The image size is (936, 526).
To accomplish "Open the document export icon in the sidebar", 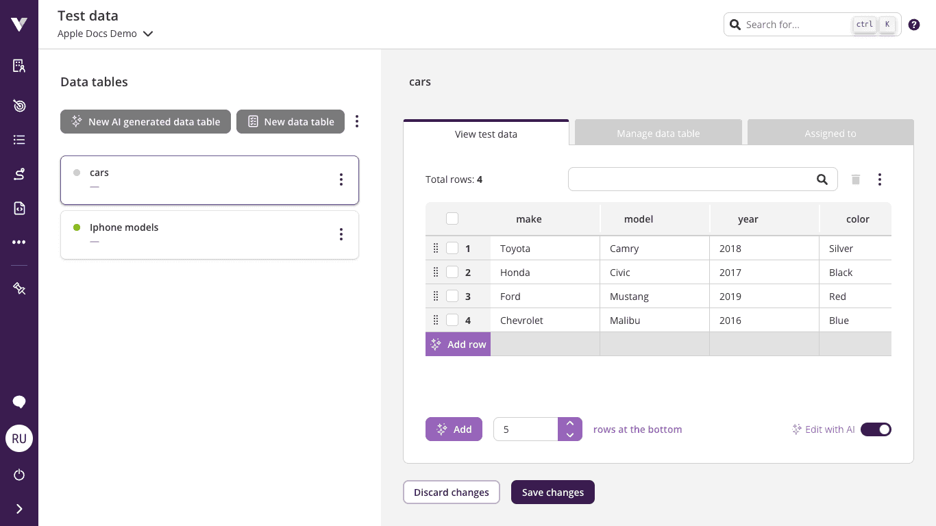I will click(x=19, y=208).
